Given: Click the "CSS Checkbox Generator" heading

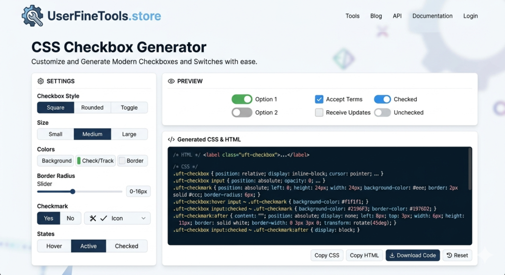Looking at the screenshot, I should click(x=119, y=47).
